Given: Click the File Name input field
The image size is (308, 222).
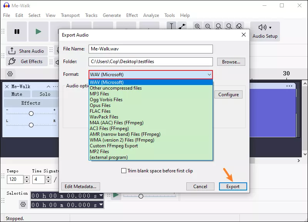Looking at the screenshot, I should pos(151,49).
